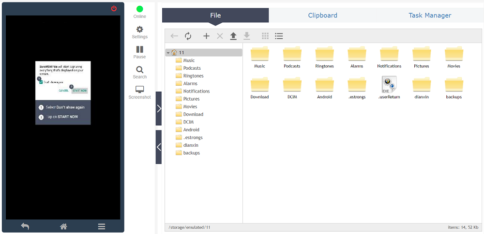Open the Task Manager tab

click(x=430, y=16)
